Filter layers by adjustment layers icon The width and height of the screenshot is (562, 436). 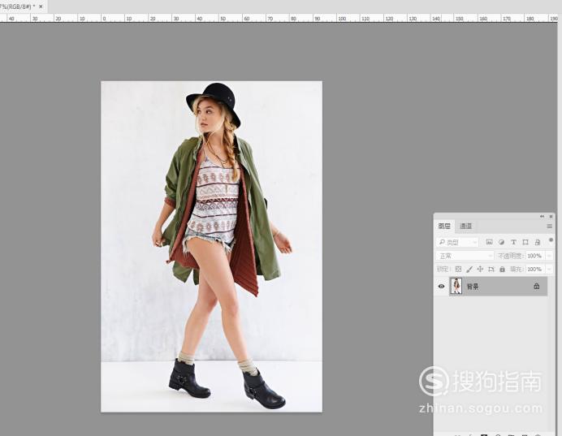pyautogui.click(x=501, y=242)
